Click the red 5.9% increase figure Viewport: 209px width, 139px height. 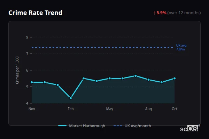point(161,13)
